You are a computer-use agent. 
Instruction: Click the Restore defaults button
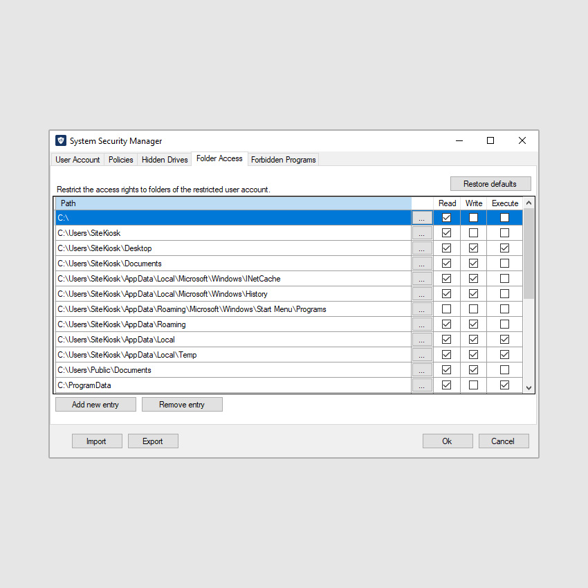(x=490, y=184)
